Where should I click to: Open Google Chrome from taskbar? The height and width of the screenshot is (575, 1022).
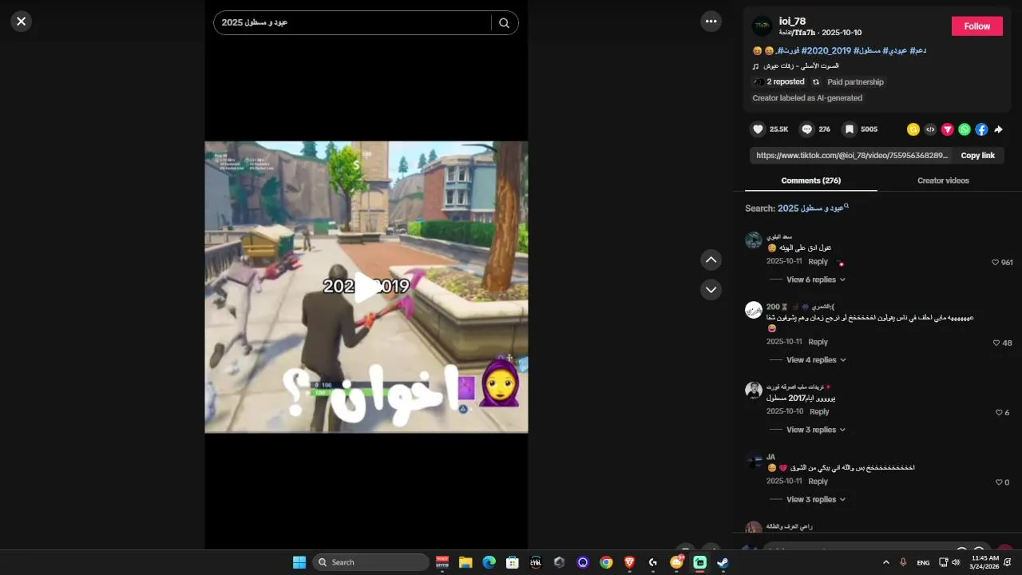(x=606, y=562)
